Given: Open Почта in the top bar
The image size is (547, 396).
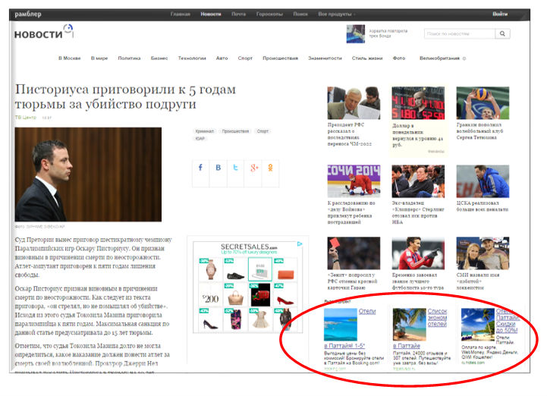Looking at the screenshot, I should click(239, 14).
